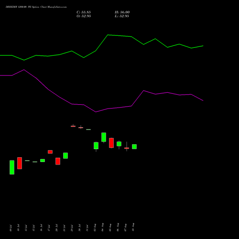Click the lowest dip of the purple line
Viewport: 239px width, 239px height.
[96, 112]
